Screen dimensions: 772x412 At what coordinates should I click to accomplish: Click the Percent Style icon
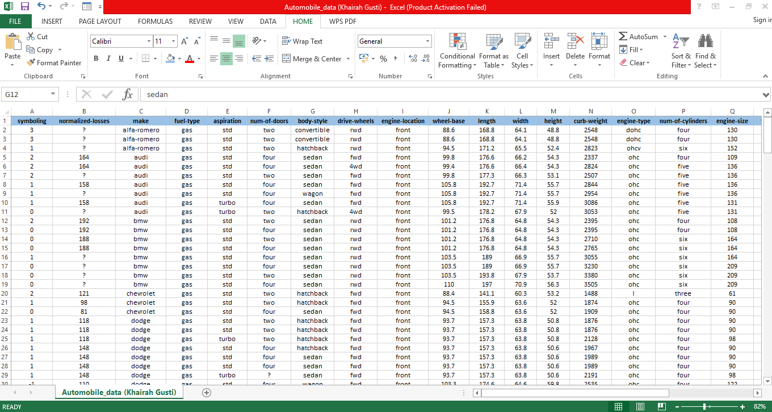click(384, 58)
